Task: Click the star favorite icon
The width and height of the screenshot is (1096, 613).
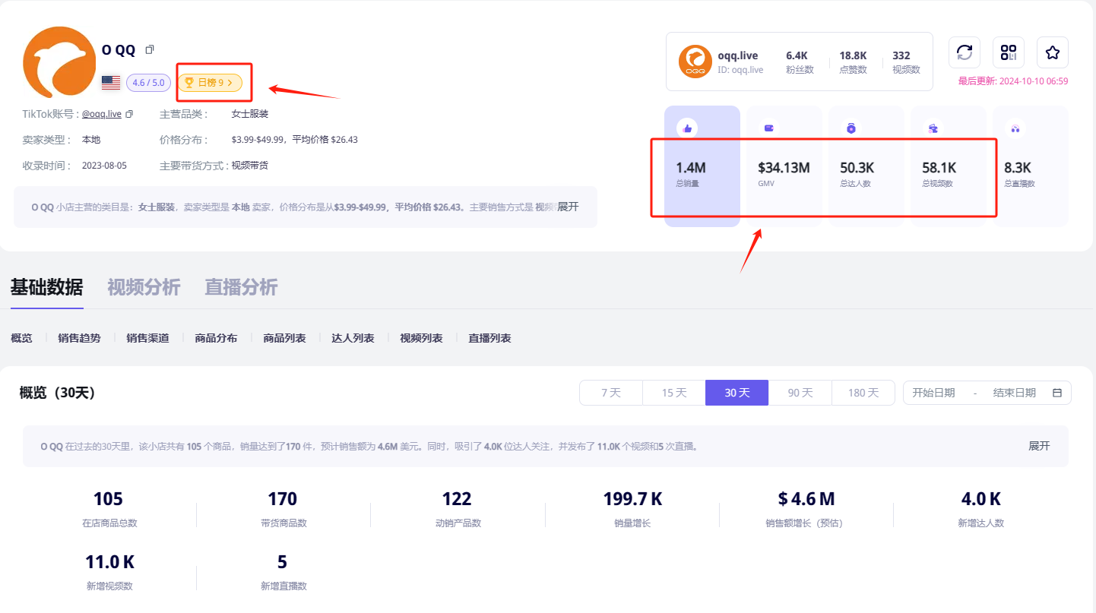Action: pyautogui.click(x=1052, y=52)
